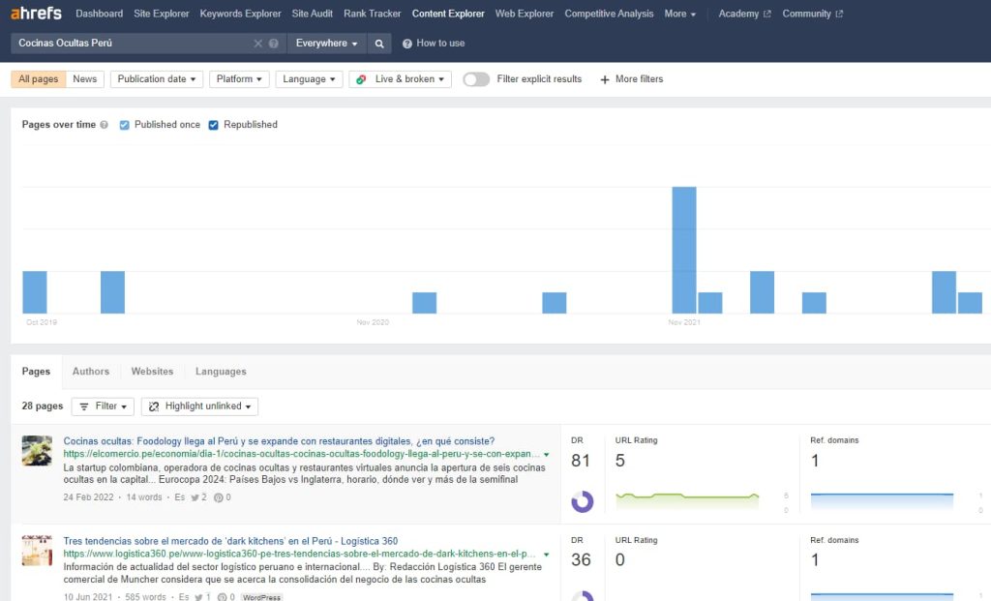The image size is (991, 601).
Task: Switch to the Languages tab
Action: [221, 372]
